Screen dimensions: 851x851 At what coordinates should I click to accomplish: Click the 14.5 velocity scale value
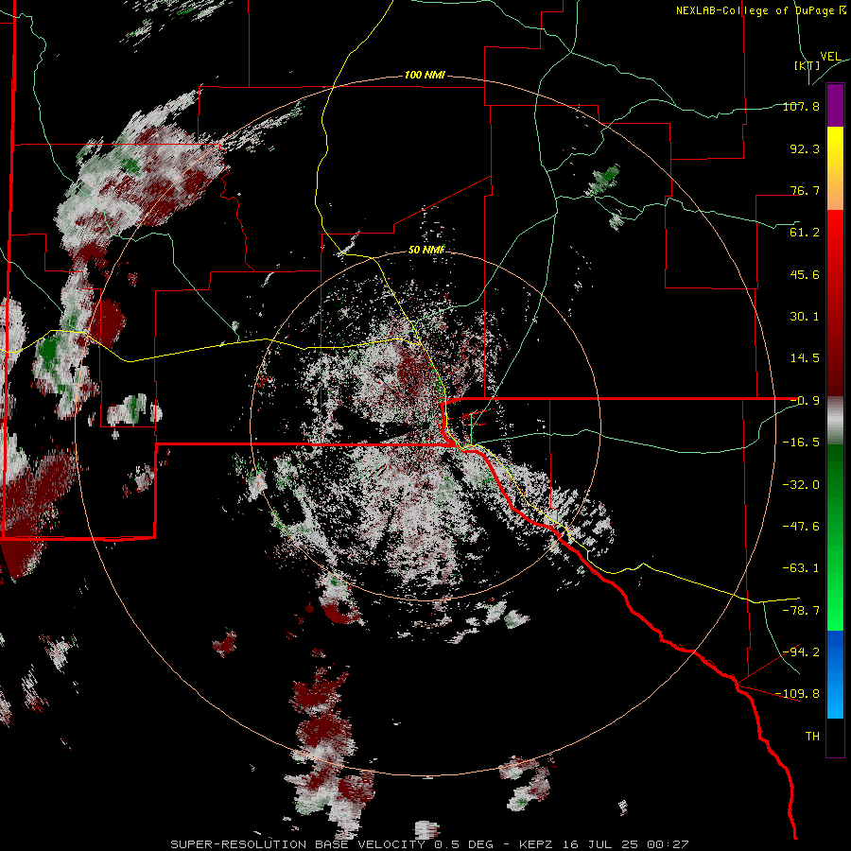coord(805,358)
